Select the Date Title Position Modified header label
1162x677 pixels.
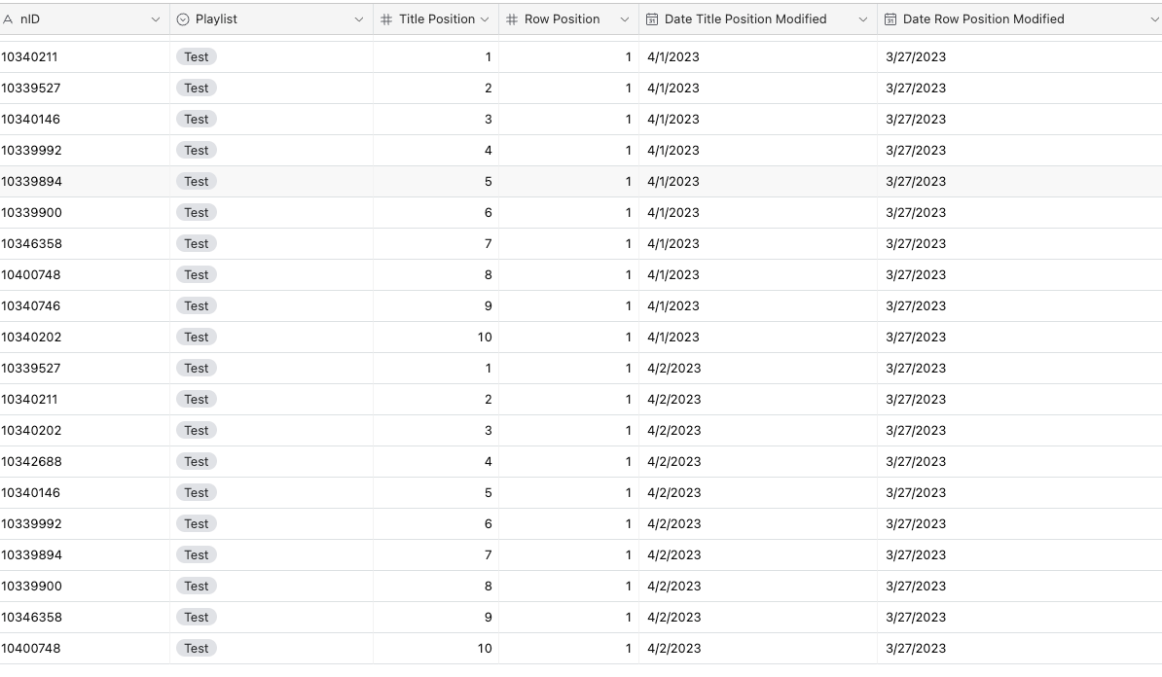[x=745, y=19]
